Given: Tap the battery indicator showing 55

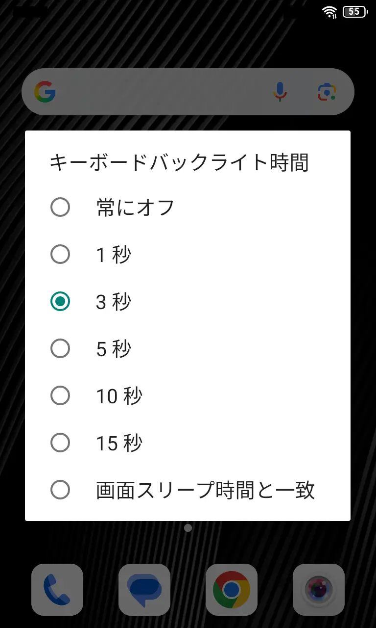Looking at the screenshot, I should 355,12.
